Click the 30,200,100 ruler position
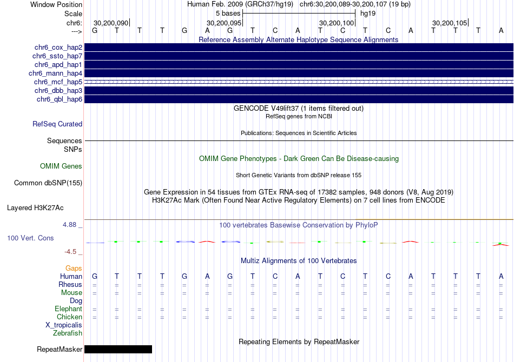The width and height of the screenshot is (514, 362). [x=337, y=23]
